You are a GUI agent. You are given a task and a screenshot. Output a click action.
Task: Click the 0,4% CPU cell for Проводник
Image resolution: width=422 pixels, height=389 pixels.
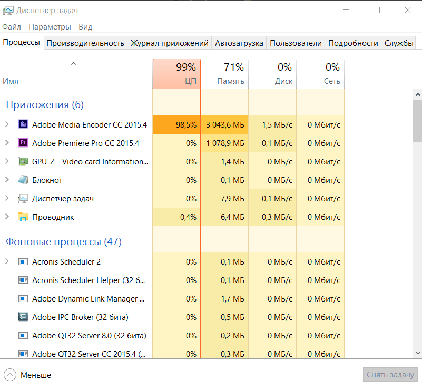point(176,217)
